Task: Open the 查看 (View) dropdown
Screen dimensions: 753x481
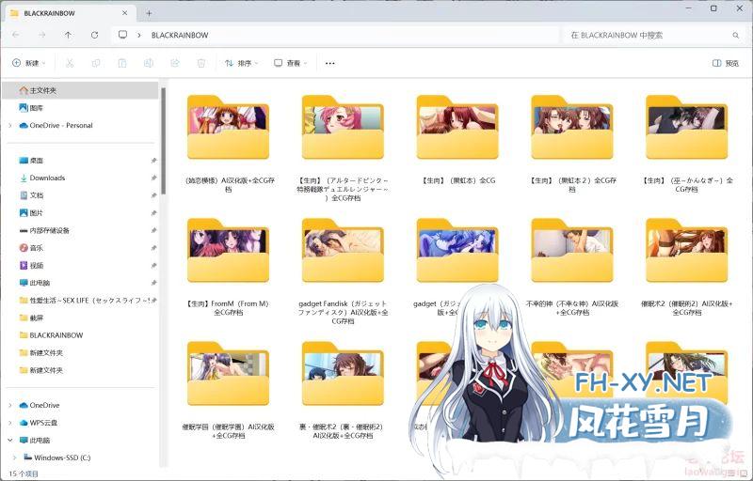Action: (x=290, y=63)
